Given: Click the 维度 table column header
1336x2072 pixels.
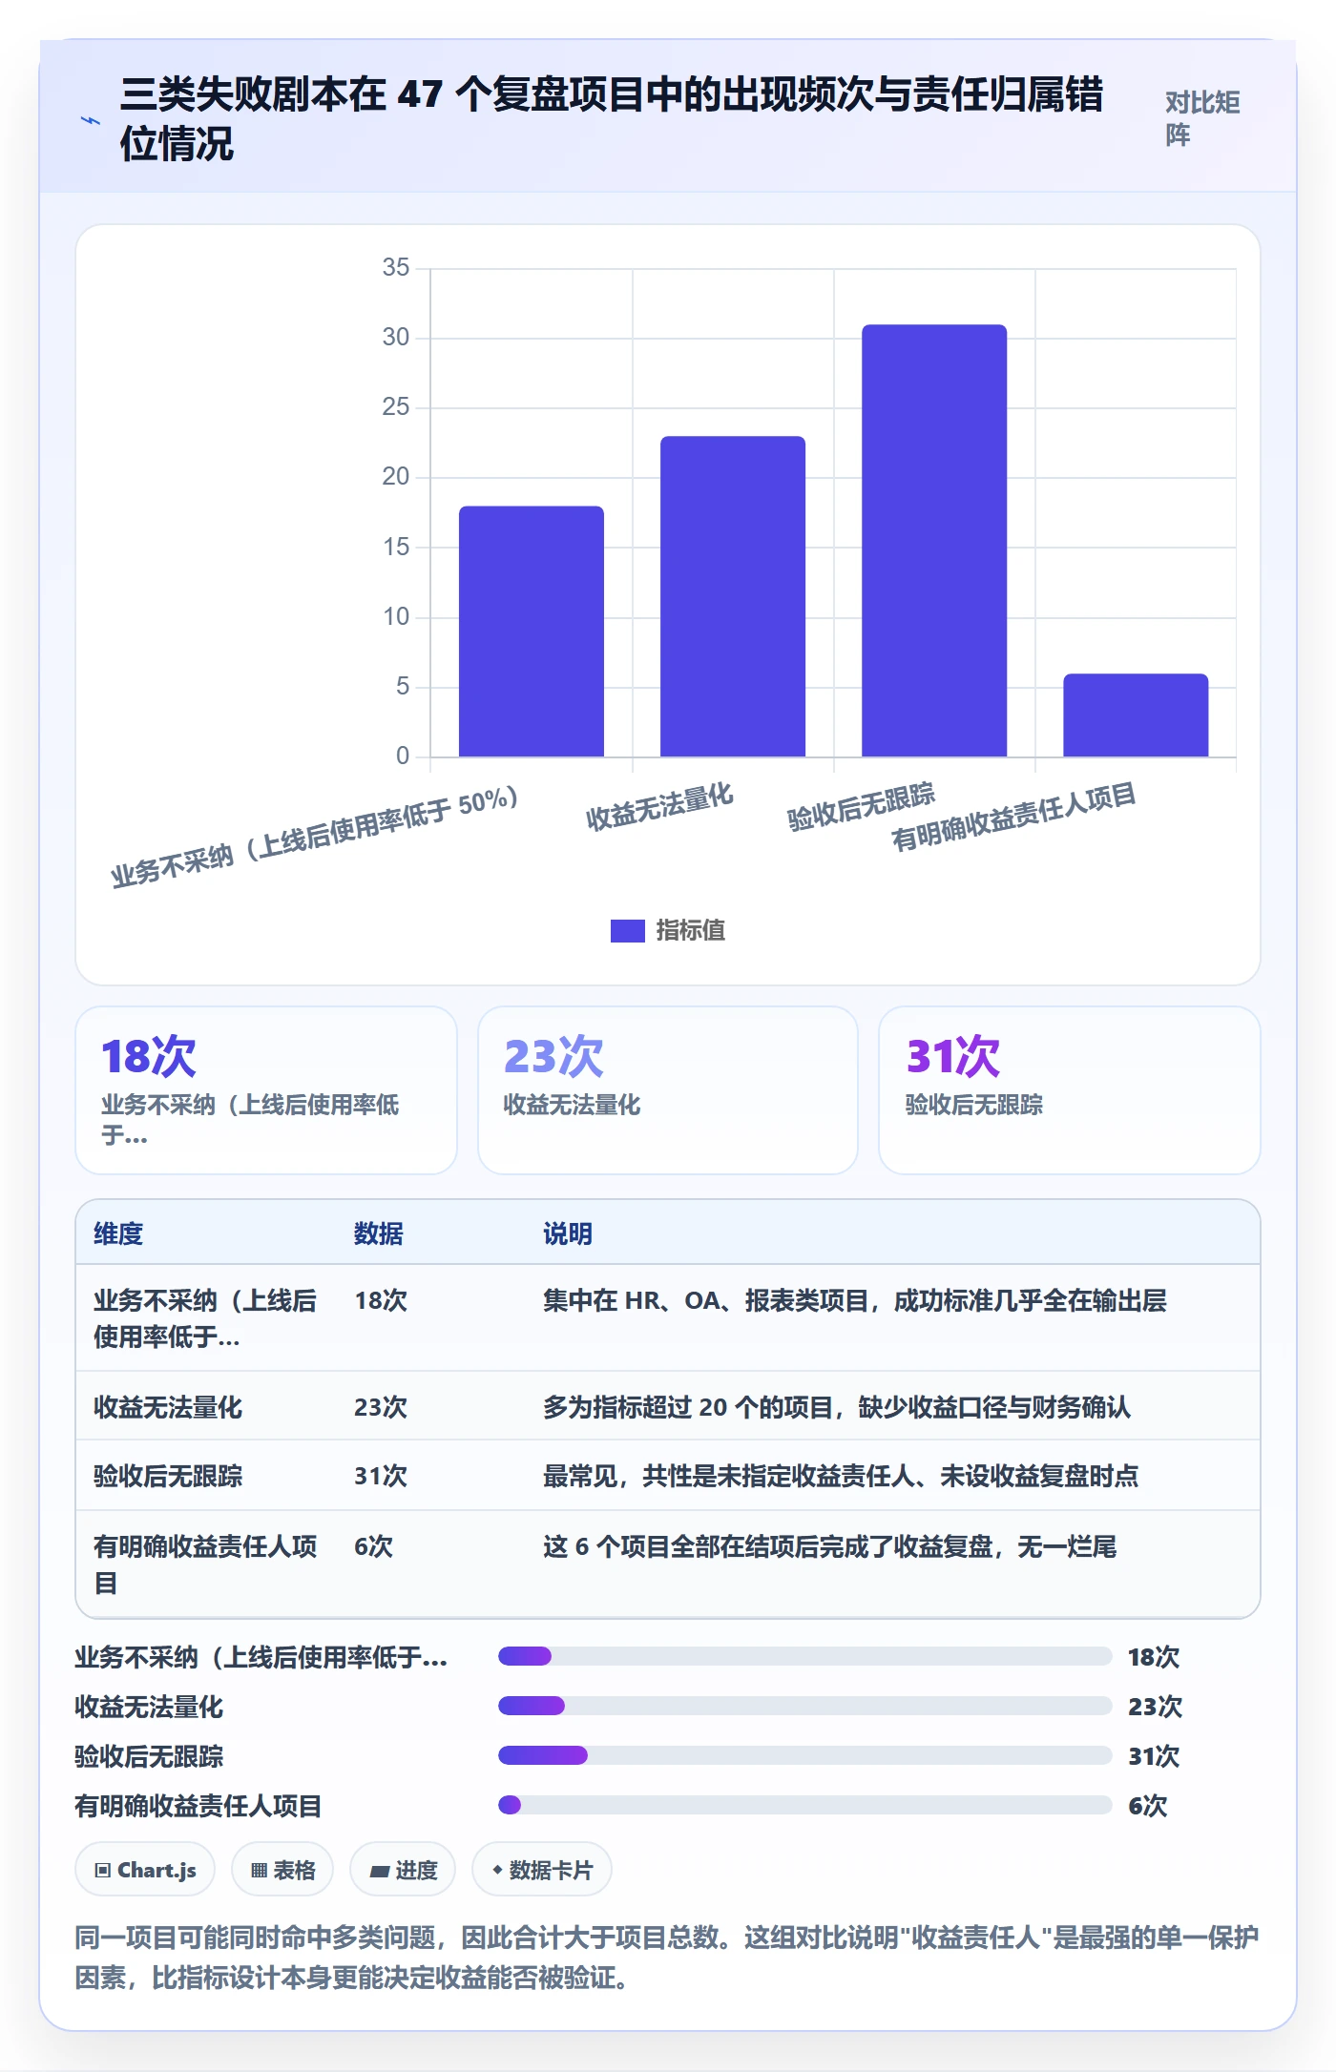Looking at the screenshot, I should tap(118, 1233).
